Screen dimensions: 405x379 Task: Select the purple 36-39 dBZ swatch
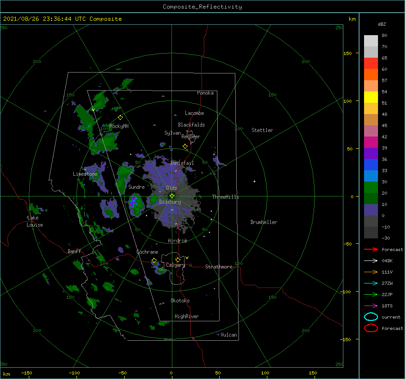coord(371,154)
